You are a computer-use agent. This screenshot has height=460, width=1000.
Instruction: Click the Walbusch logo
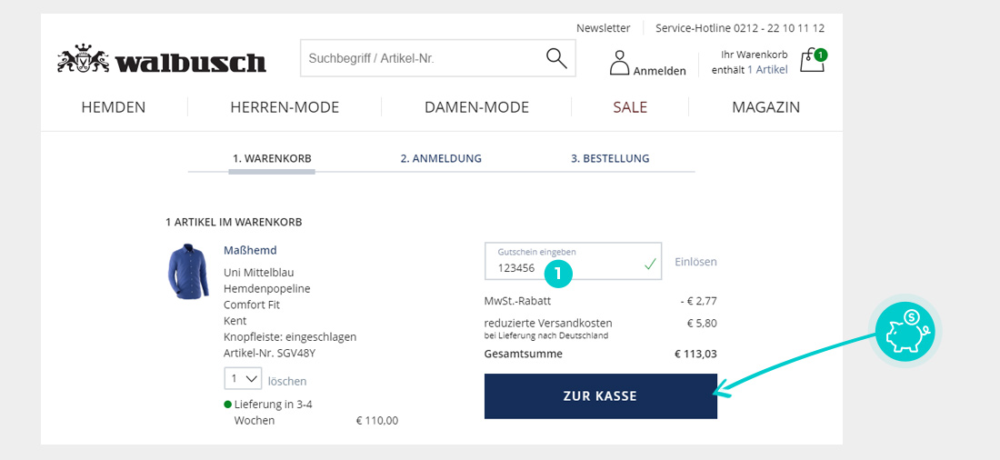pos(162,61)
